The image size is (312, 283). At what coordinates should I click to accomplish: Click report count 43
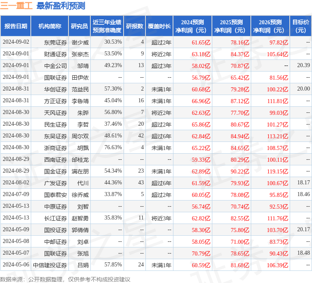tap(141, 182)
